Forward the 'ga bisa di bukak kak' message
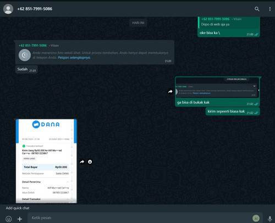This screenshot has width=275, height=223. [170, 92]
